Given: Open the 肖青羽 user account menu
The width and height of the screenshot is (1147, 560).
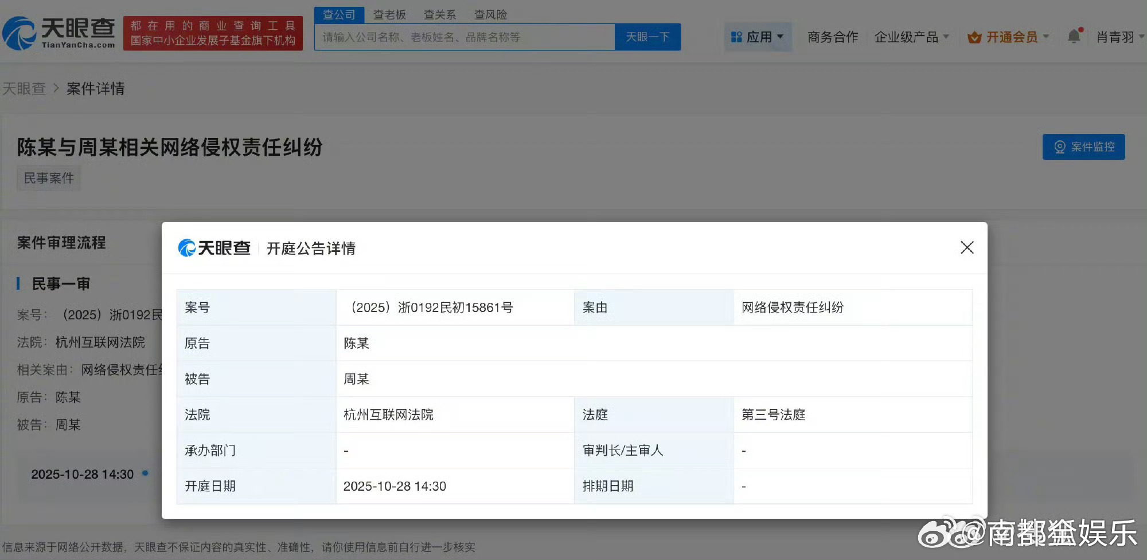Looking at the screenshot, I should click(x=1118, y=37).
